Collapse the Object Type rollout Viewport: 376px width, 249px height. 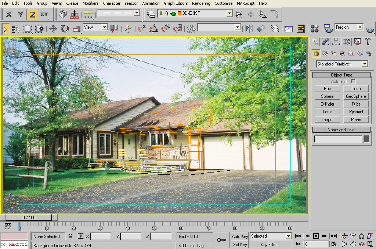point(341,75)
